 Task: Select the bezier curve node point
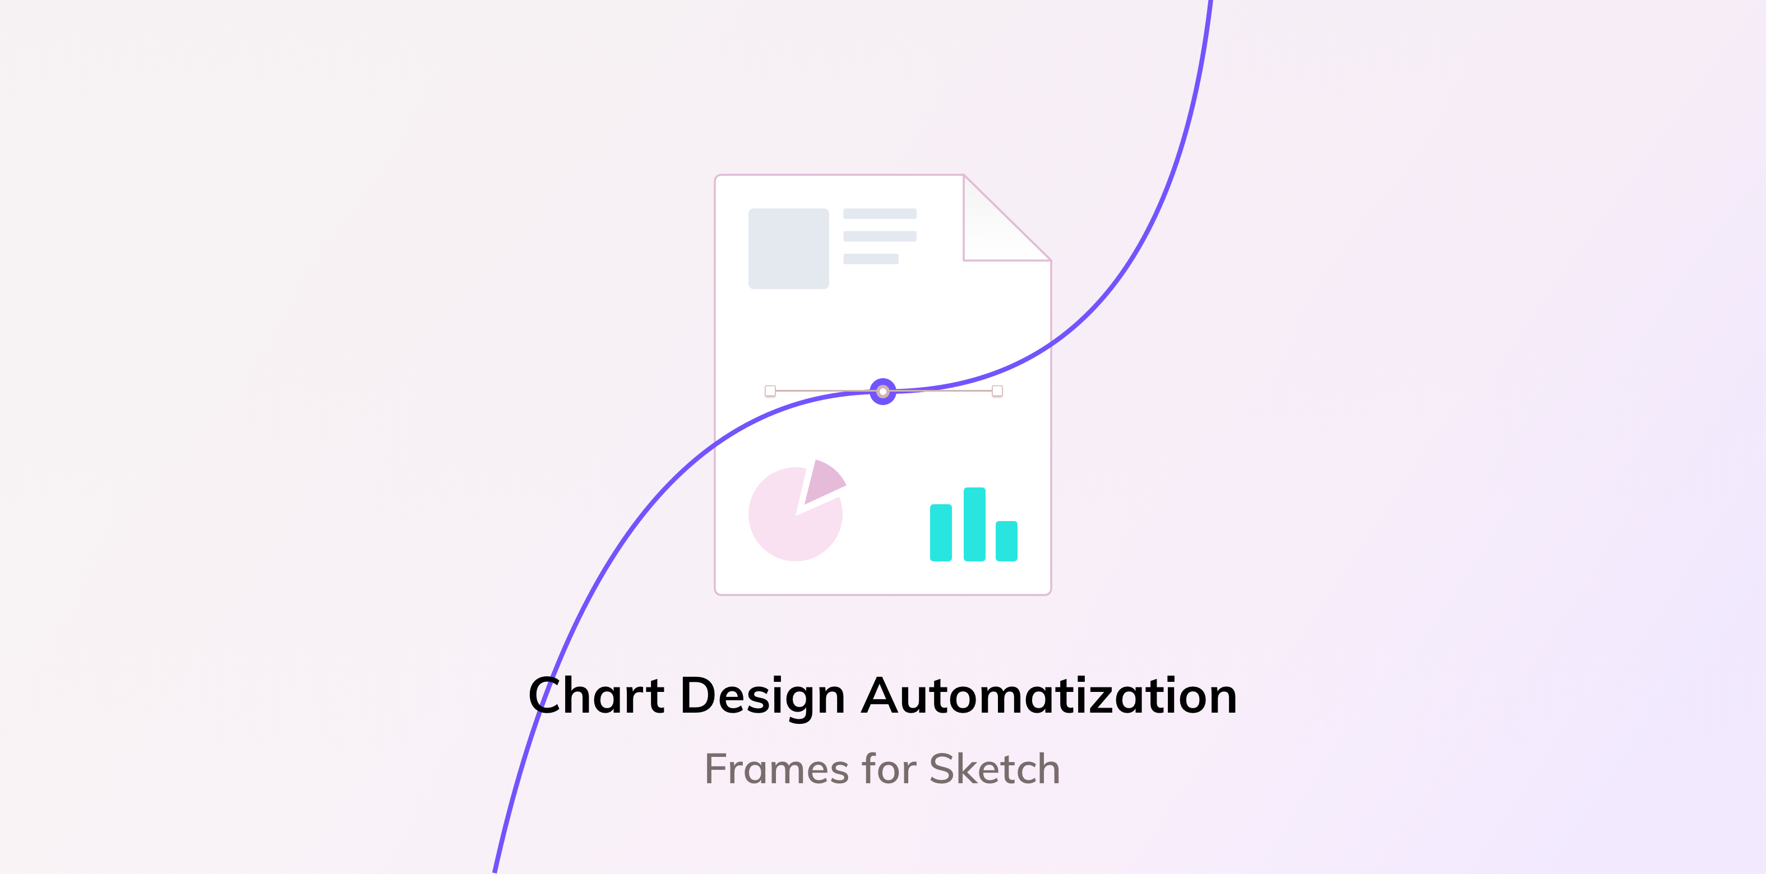[x=883, y=390]
